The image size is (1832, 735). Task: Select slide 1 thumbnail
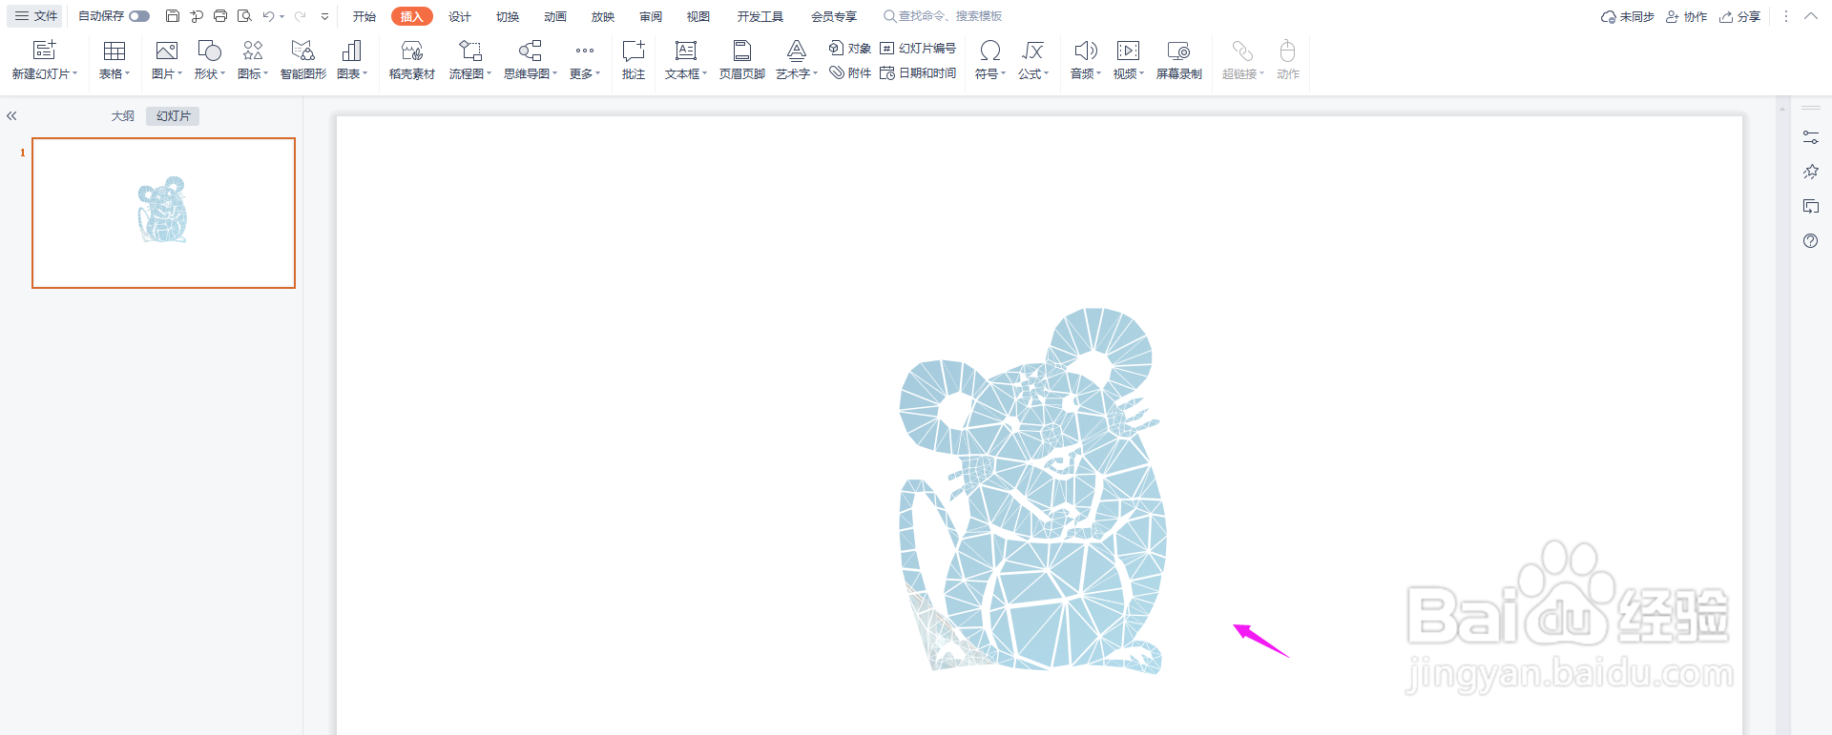pos(163,213)
